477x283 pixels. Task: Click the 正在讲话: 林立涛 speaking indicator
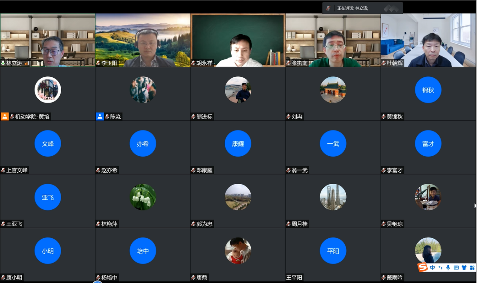[353, 8]
